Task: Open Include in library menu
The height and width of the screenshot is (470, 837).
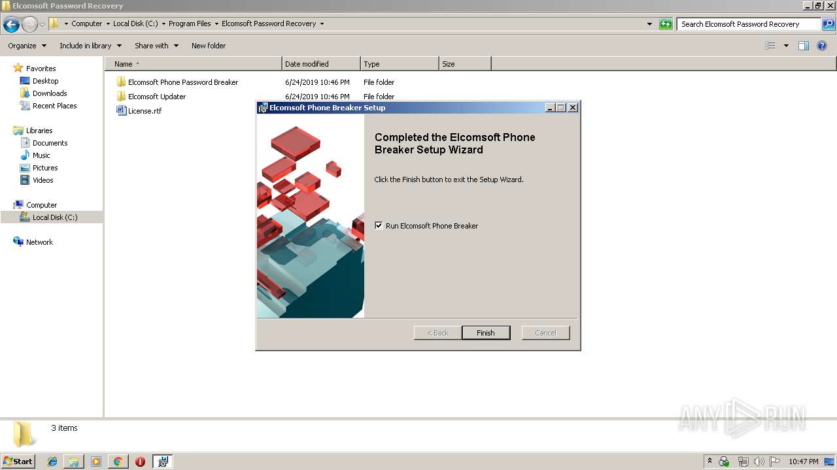Action: tap(90, 46)
